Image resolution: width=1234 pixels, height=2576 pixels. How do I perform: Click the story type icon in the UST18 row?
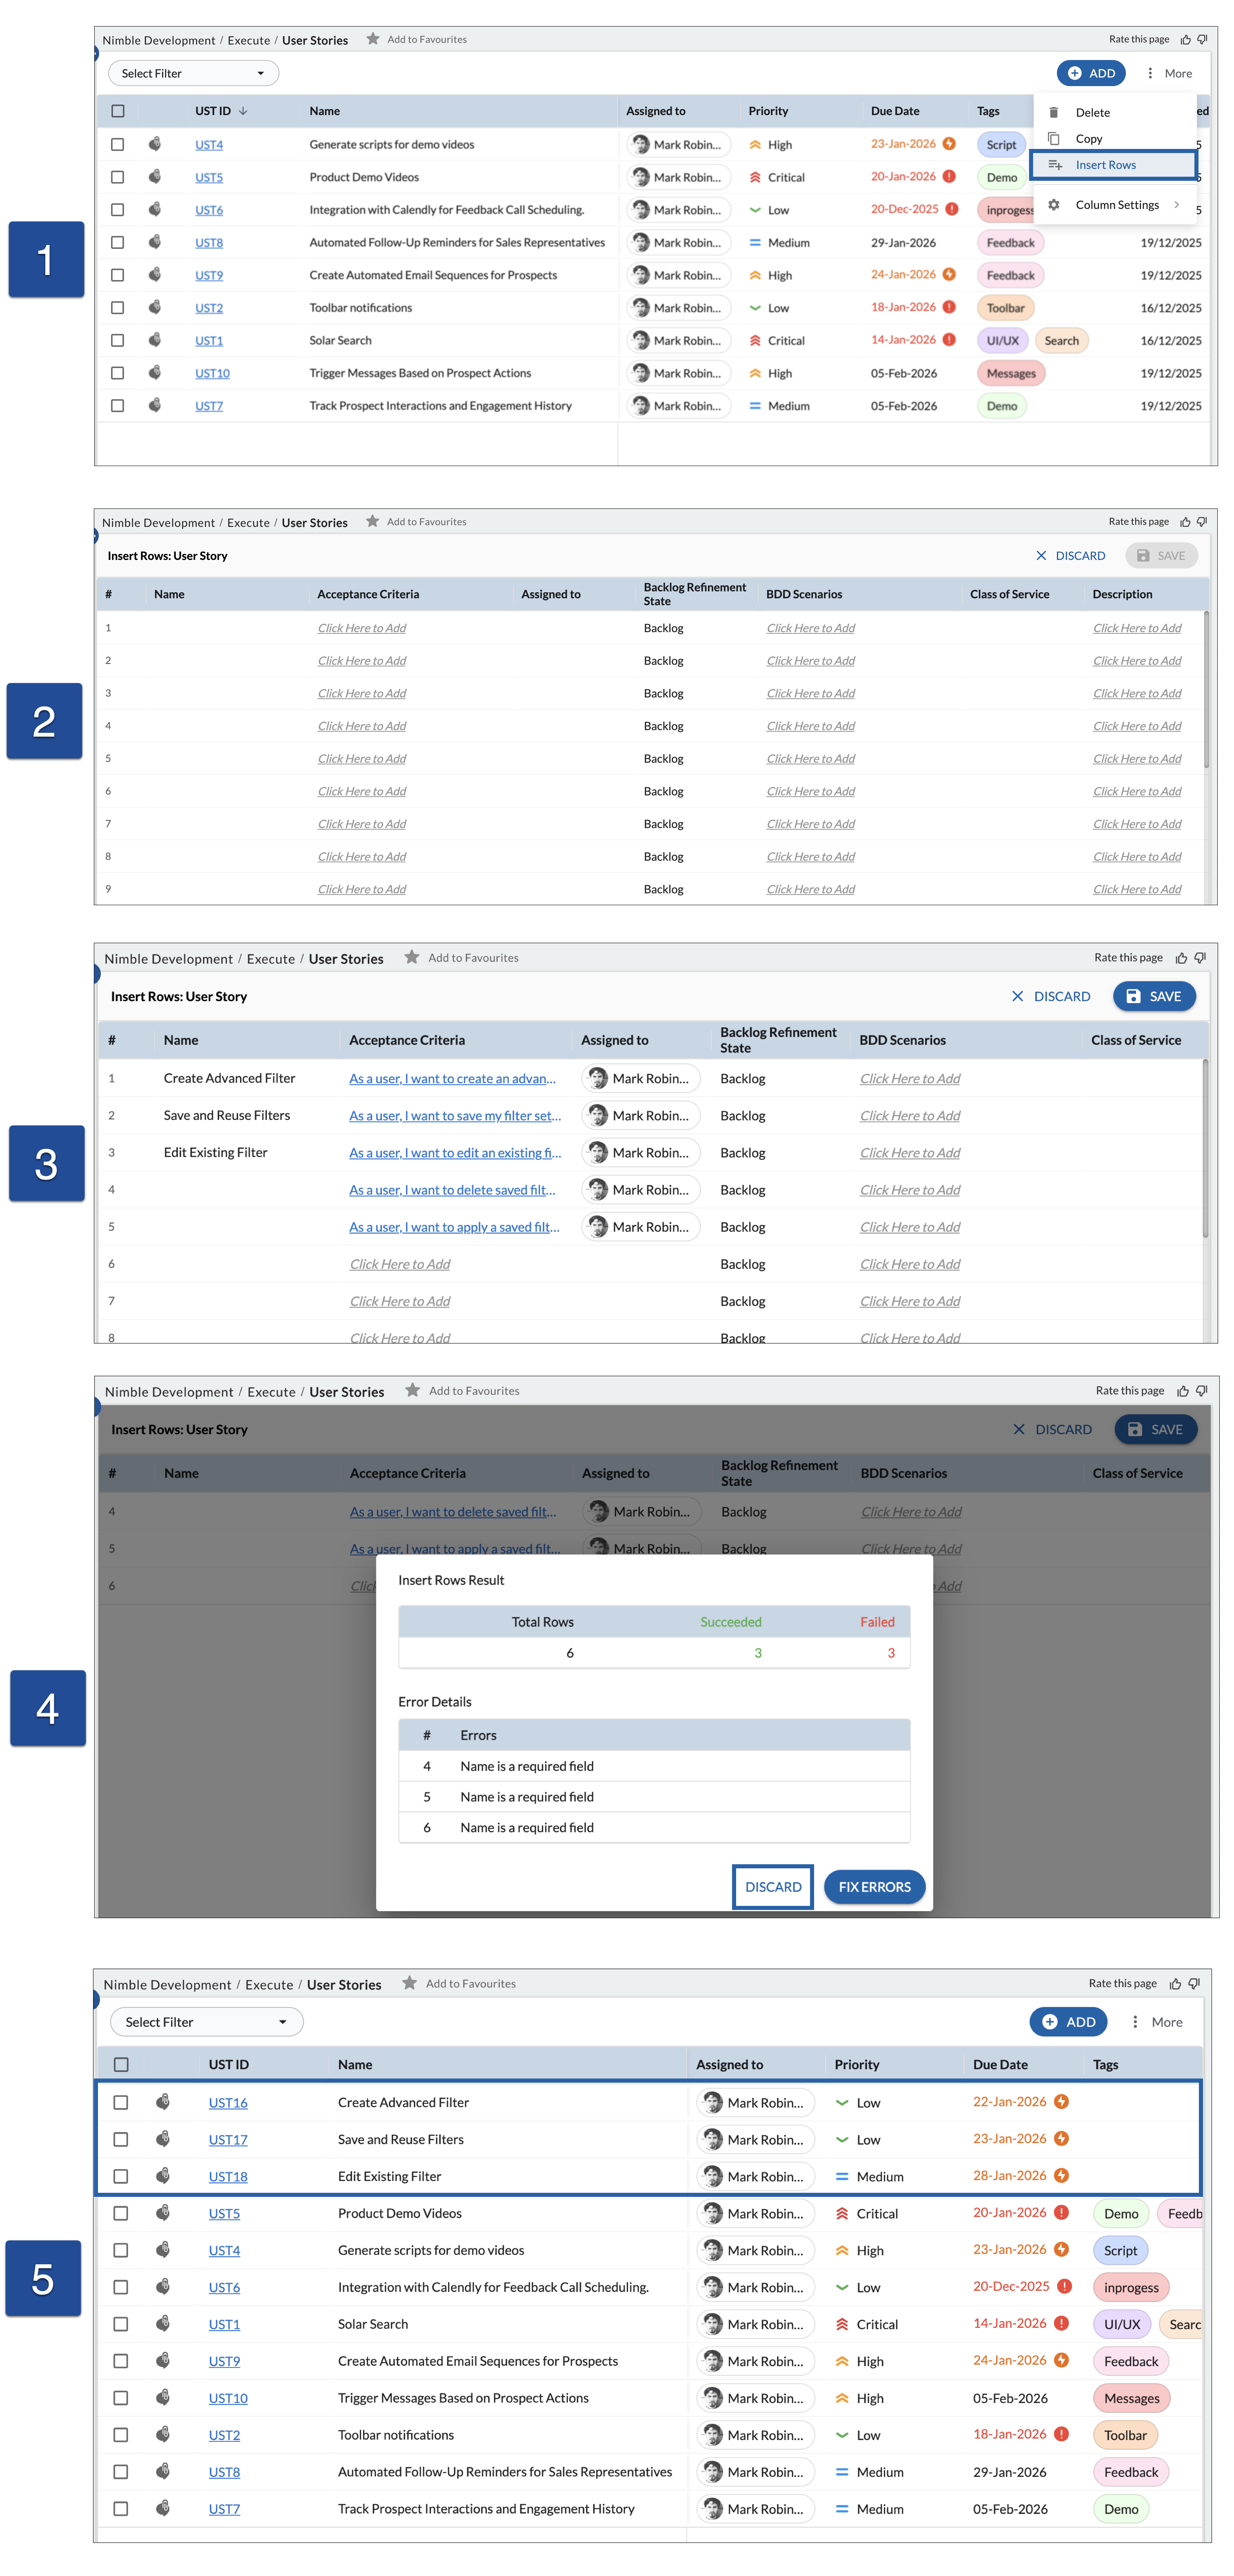click(x=162, y=2176)
